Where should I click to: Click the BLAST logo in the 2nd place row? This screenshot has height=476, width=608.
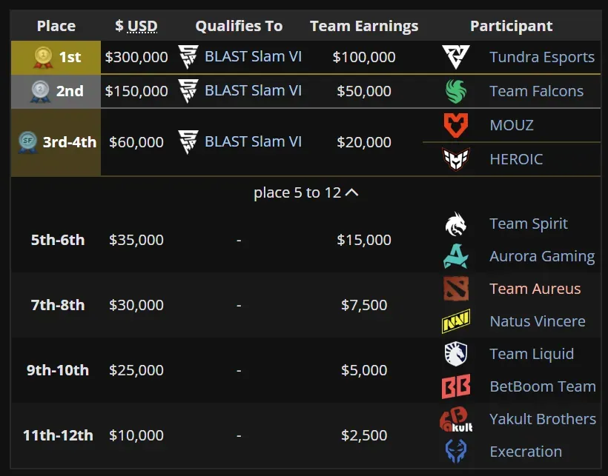[x=188, y=91]
